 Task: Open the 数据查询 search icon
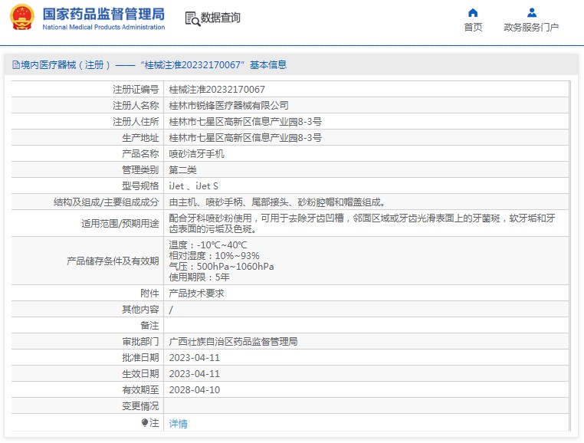192,18
